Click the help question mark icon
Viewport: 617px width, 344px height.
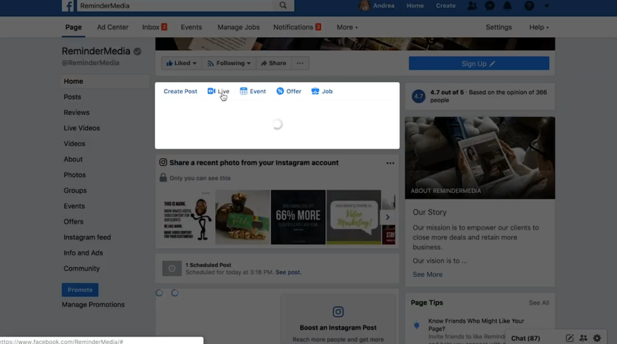point(529,5)
